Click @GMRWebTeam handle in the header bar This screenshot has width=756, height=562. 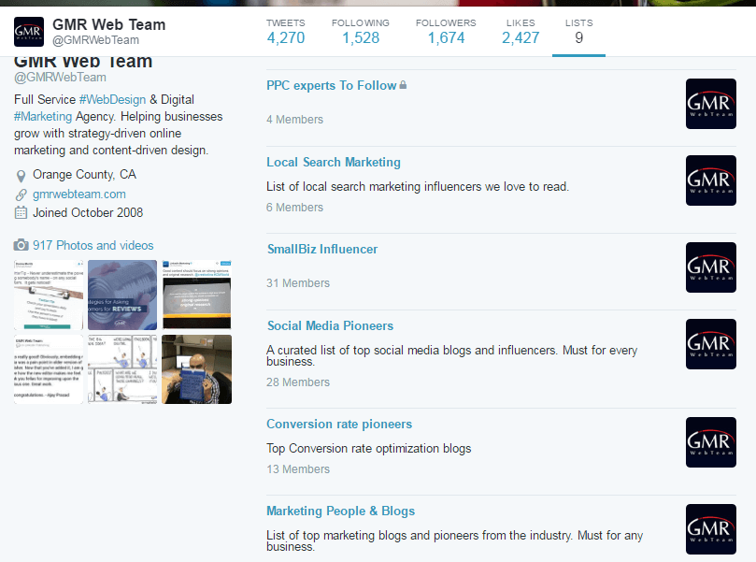click(x=95, y=40)
